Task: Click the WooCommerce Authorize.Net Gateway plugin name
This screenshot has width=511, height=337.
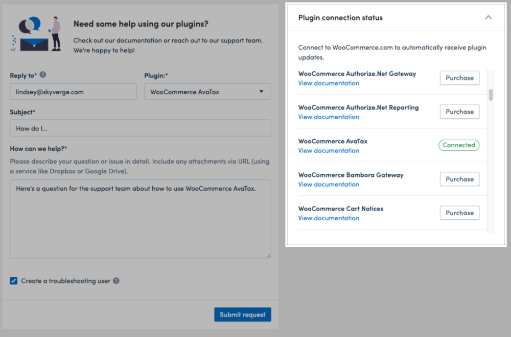Action: (357, 74)
